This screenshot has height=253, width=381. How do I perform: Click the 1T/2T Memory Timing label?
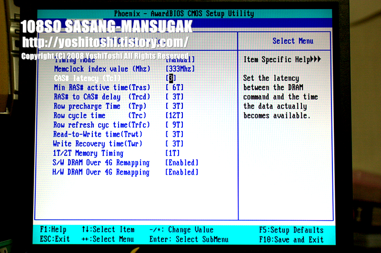click(88, 153)
